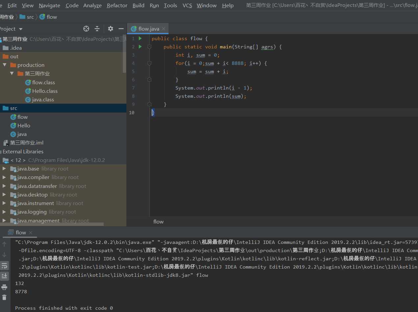Toggle scroll to end in console
Screen dimensions: 418x312
4,275
